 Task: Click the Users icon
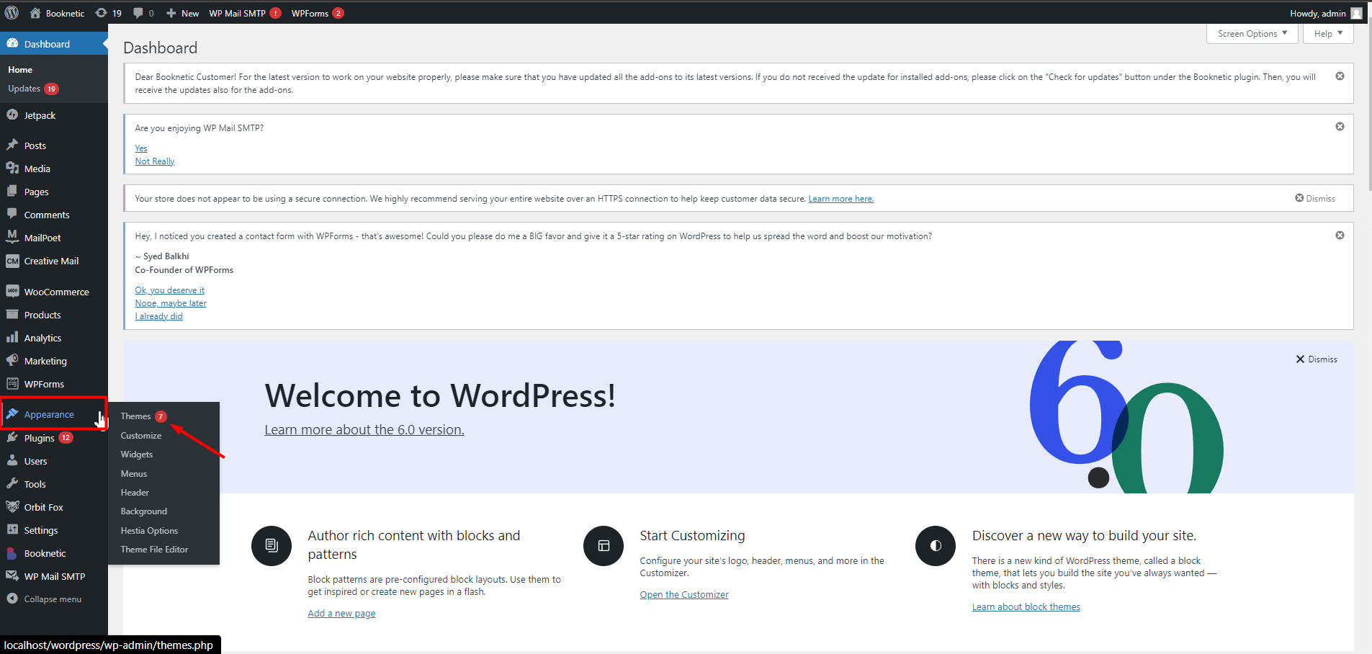pyautogui.click(x=12, y=460)
